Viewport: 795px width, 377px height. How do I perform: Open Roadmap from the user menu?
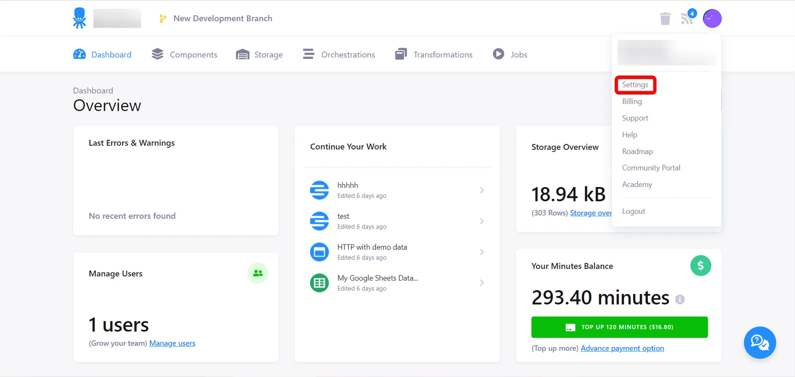[x=637, y=151]
